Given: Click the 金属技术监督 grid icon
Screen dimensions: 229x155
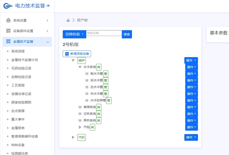Looking at the screenshot, I should [x=8, y=41].
